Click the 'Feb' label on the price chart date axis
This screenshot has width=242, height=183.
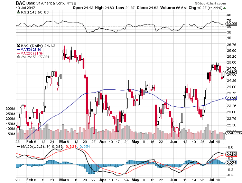[x=30, y=142]
